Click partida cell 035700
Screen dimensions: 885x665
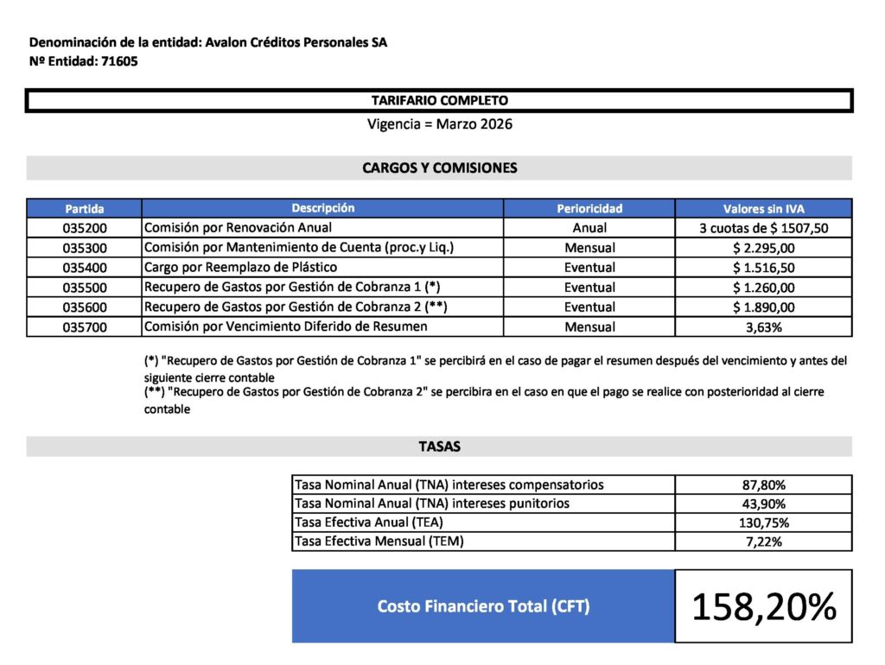pos(84,327)
